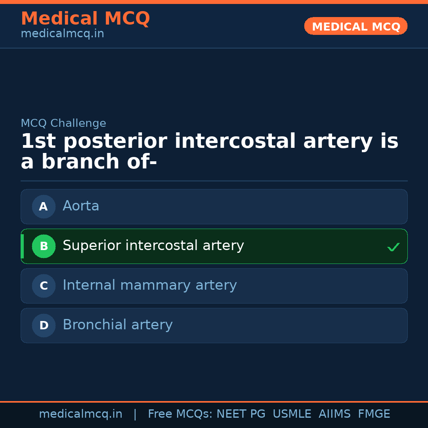
Task: Click the Medical MCQ orange title
Action: point(85,19)
